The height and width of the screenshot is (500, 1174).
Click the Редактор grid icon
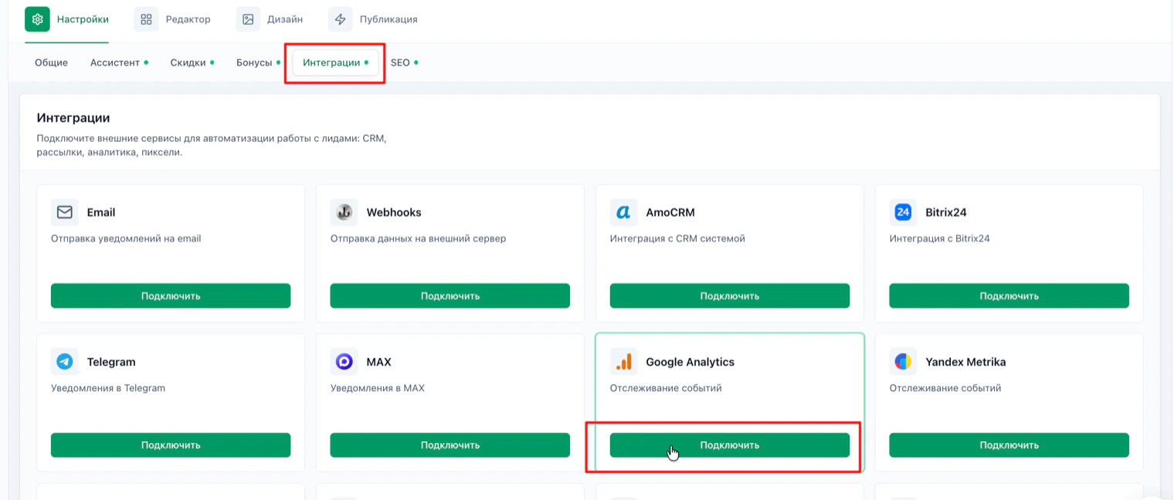pos(146,19)
